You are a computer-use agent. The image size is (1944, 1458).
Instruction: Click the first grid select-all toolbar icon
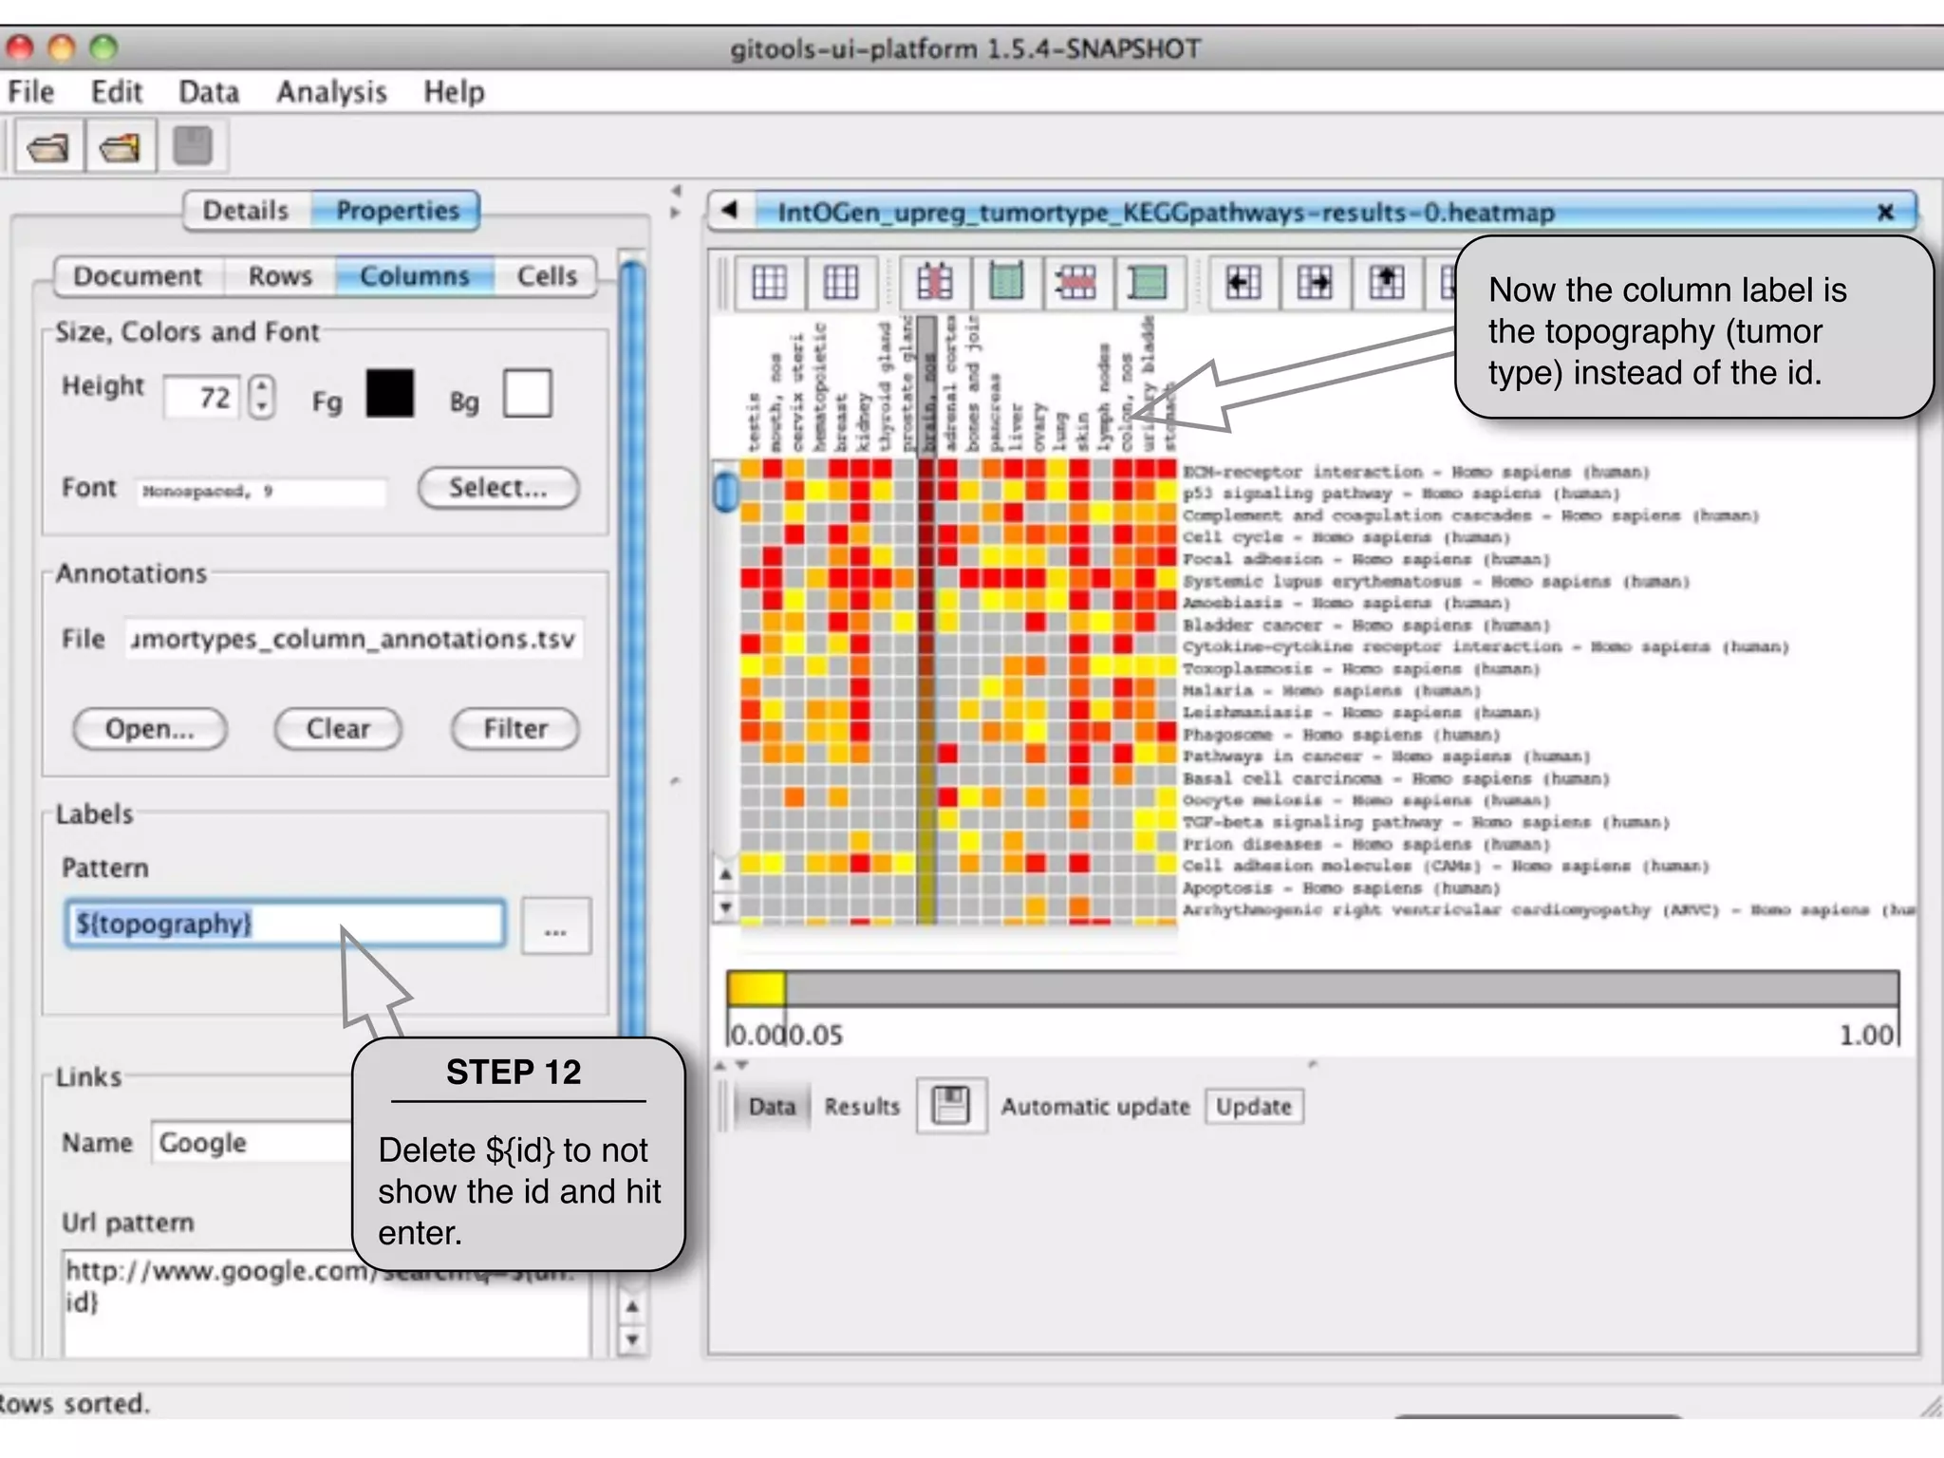(769, 282)
